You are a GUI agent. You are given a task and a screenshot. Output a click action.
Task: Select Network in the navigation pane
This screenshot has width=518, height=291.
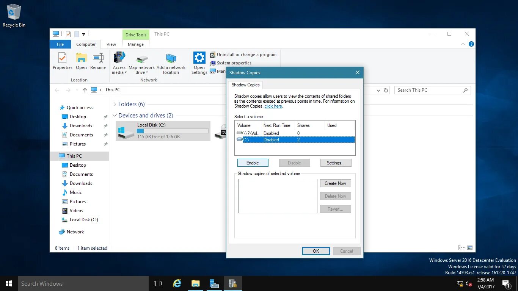(x=75, y=232)
